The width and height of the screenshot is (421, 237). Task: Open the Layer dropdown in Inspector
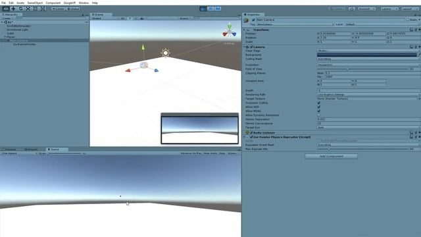[x=382, y=24]
